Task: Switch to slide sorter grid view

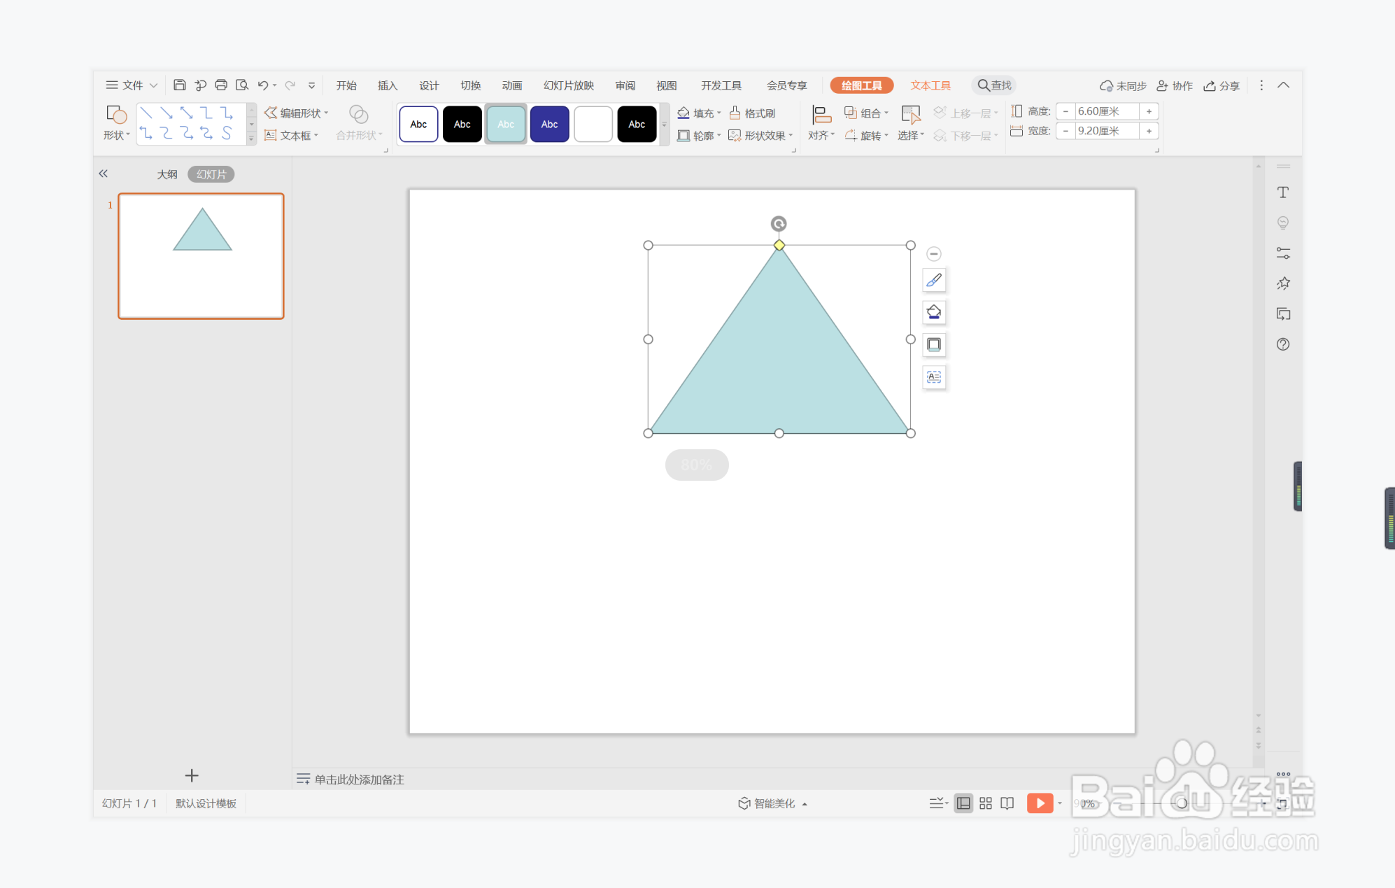Action: 986,803
